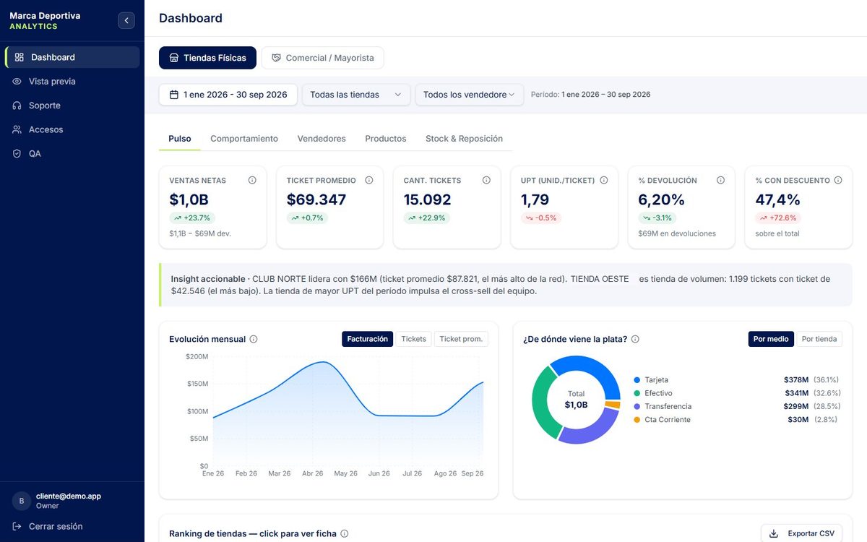867x542 pixels.
Task: Click the -0.5% trend badge on UPT
Action: point(541,218)
